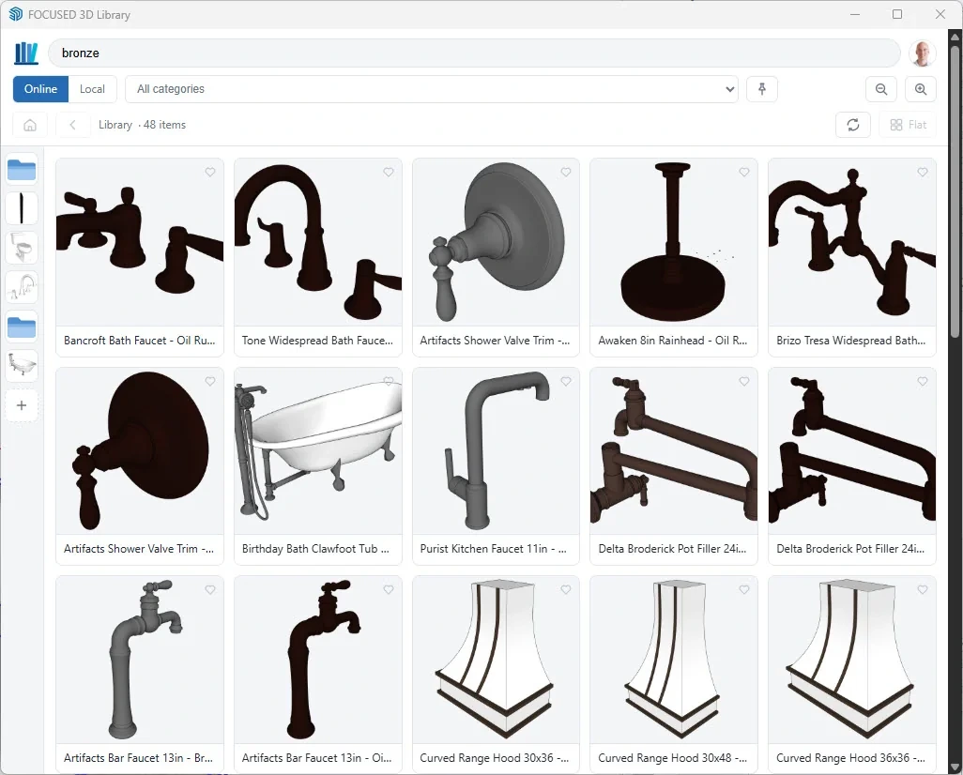Click the Brizo Tresa Widespread Bath... label

(850, 341)
